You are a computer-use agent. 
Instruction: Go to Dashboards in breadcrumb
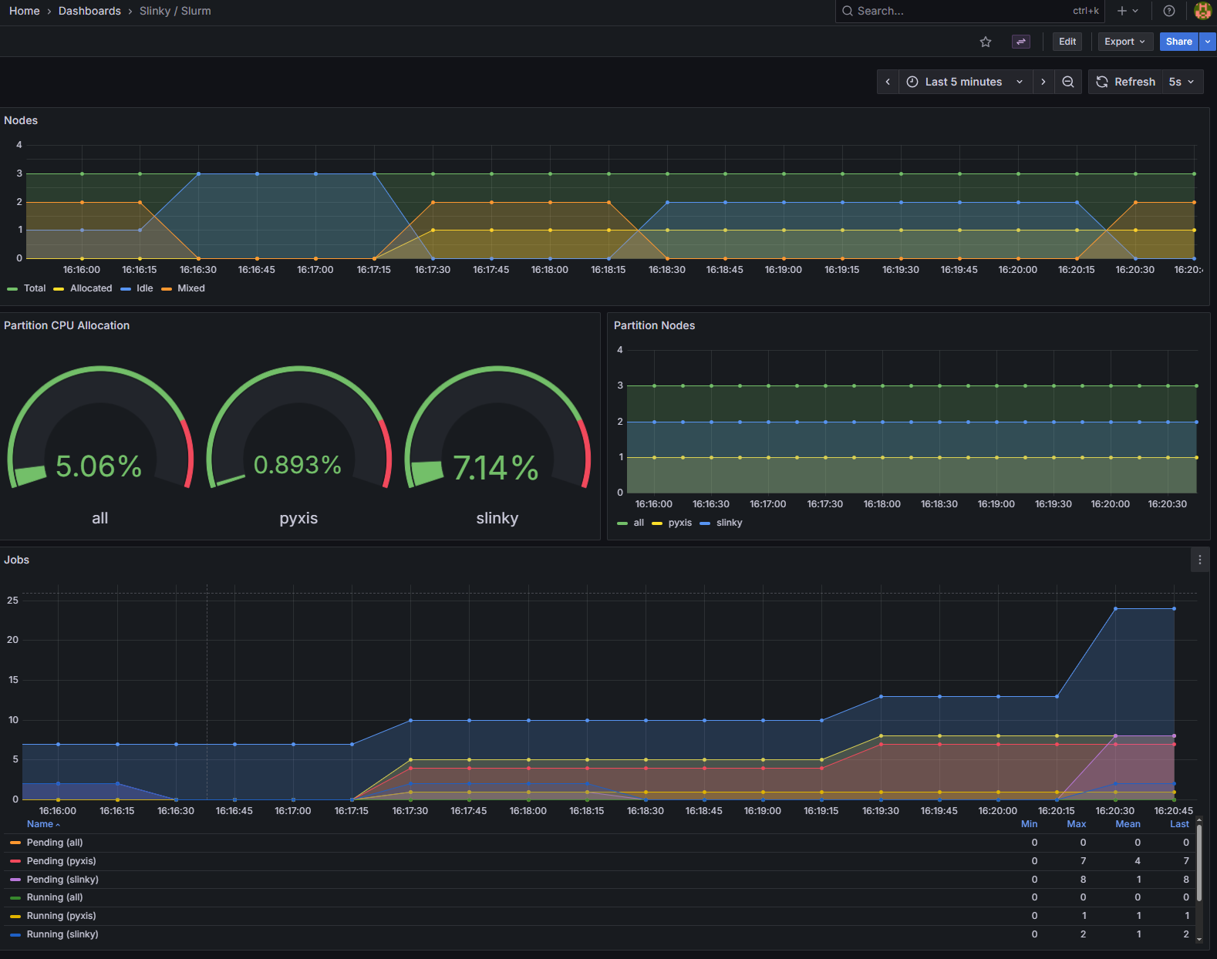(89, 11)
